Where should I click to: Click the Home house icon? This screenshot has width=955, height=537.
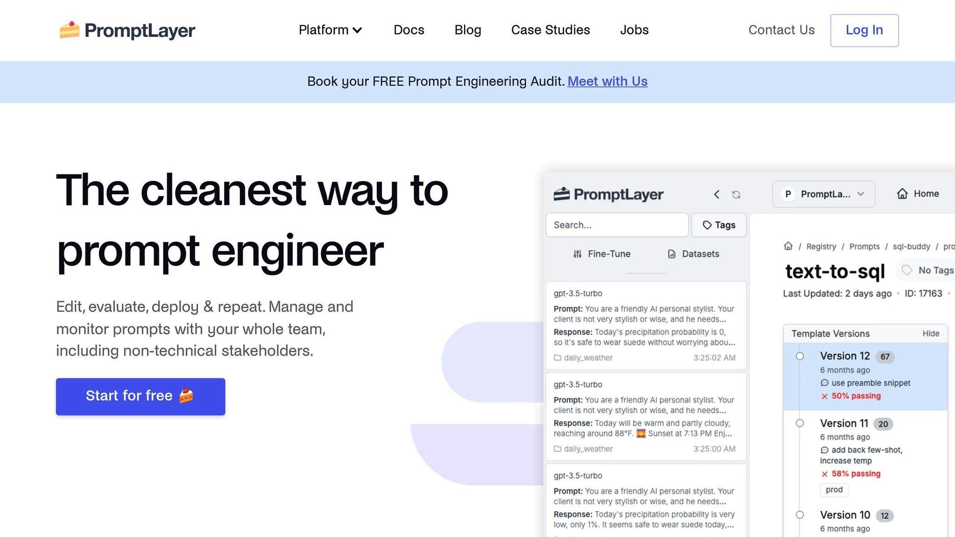pyautogui.click(x=902, y=194)
